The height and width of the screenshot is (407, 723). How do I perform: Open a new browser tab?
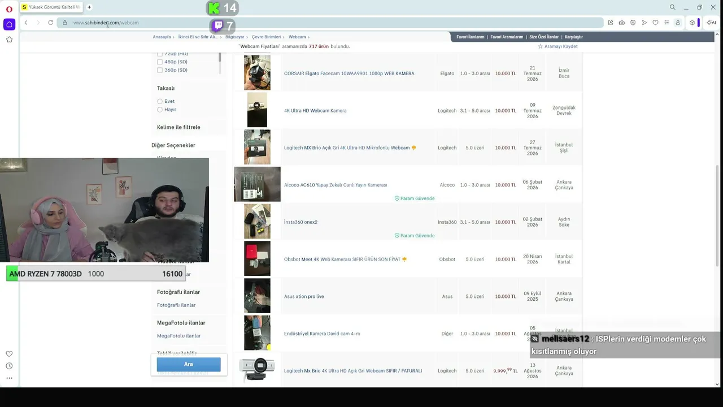89,7
